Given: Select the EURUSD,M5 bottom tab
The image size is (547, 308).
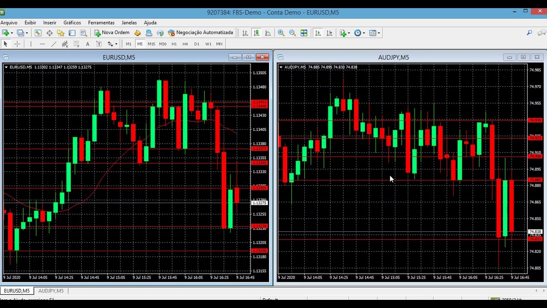Looking at the screenshot, I should [17, 291].
